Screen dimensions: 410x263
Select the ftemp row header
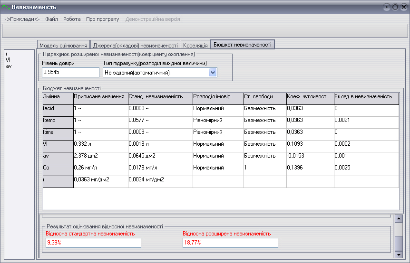pos(58,122)
